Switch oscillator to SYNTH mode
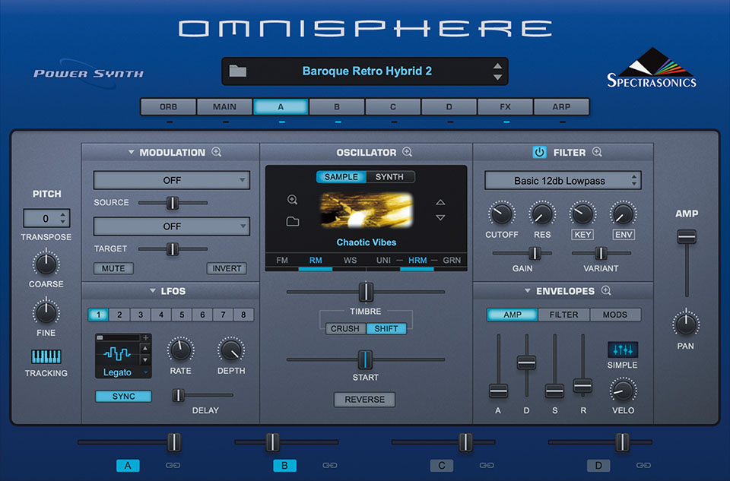Viewport: 730px width, 481px height. (x=389, y=177)
